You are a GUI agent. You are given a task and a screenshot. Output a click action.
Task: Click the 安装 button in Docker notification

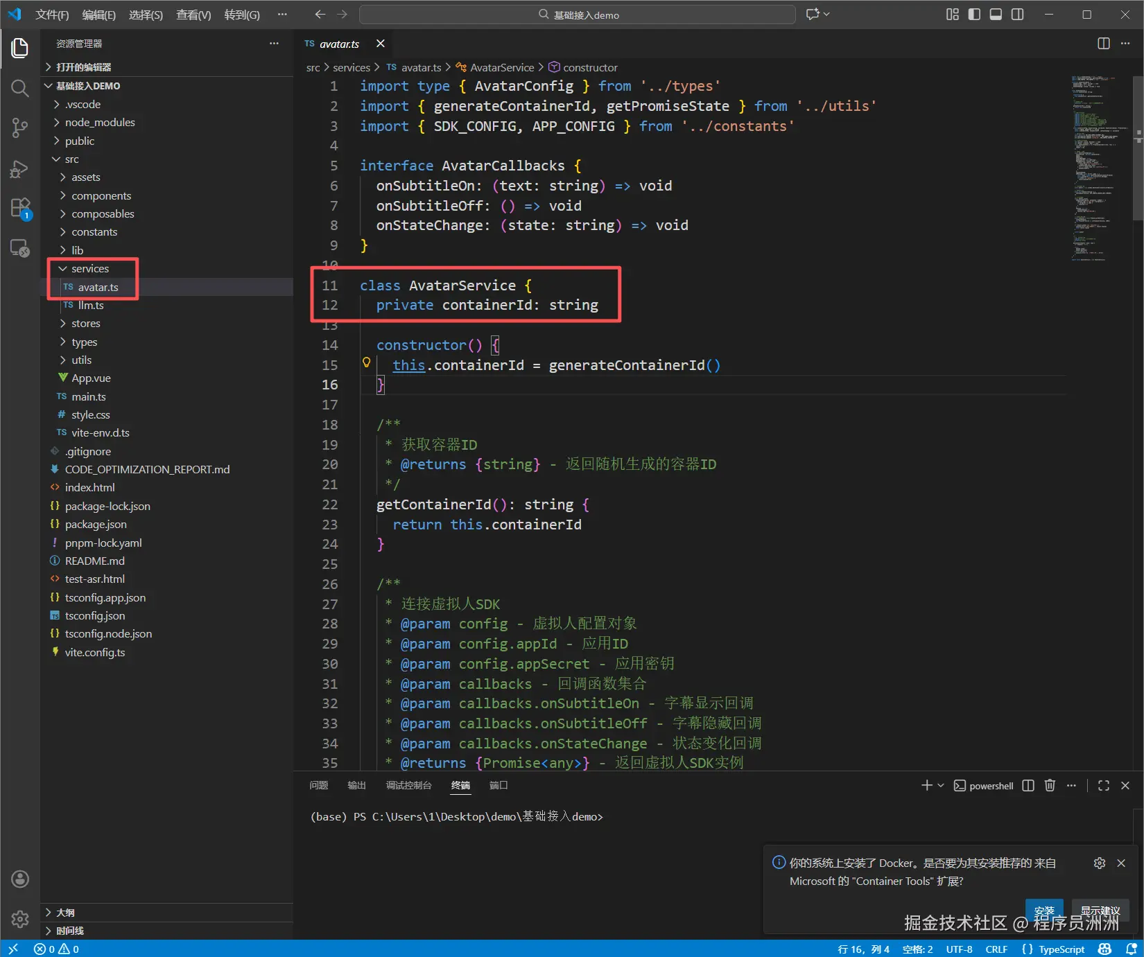pyautogui.click(x=1044, y=911)
